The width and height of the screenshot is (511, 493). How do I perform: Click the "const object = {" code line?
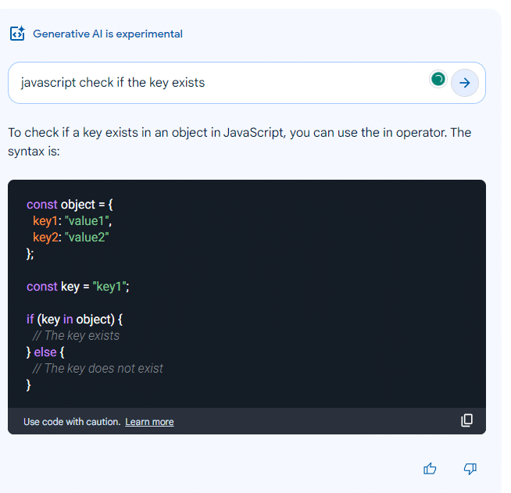[70, 205]
